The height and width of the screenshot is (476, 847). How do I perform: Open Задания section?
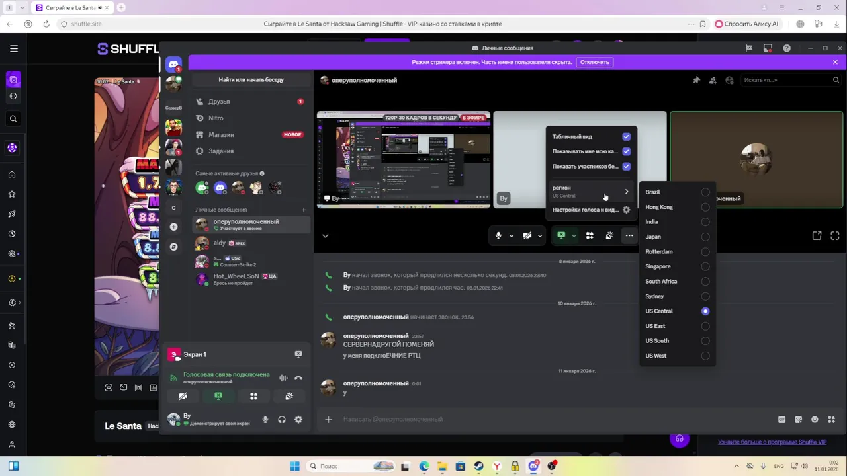pos(251,151)
